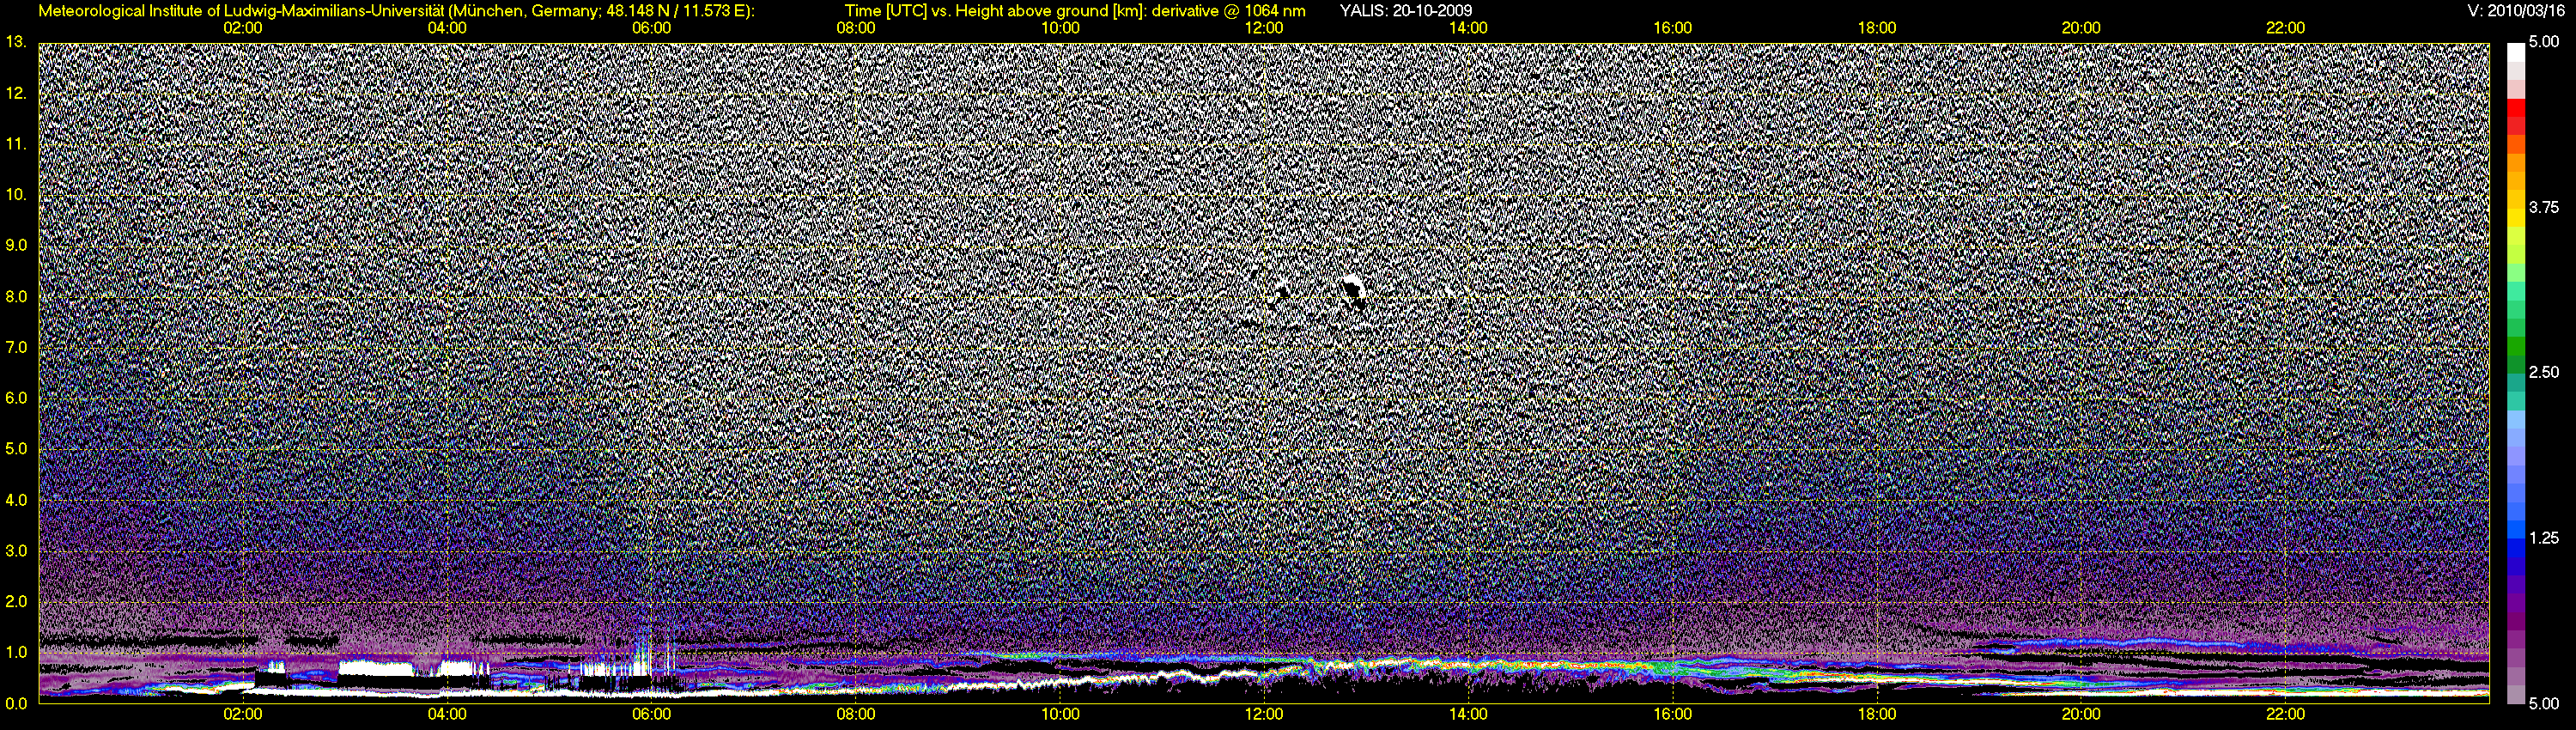Click the 04:00 label on the bottom time axis
This screenshot has width=2576, height=730.
[447, 714]
